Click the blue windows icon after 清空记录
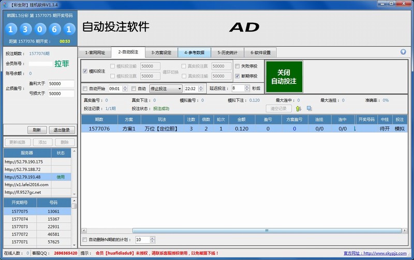Screen dimensions: 414x260 pyautogui.click(x=309, y=108)
